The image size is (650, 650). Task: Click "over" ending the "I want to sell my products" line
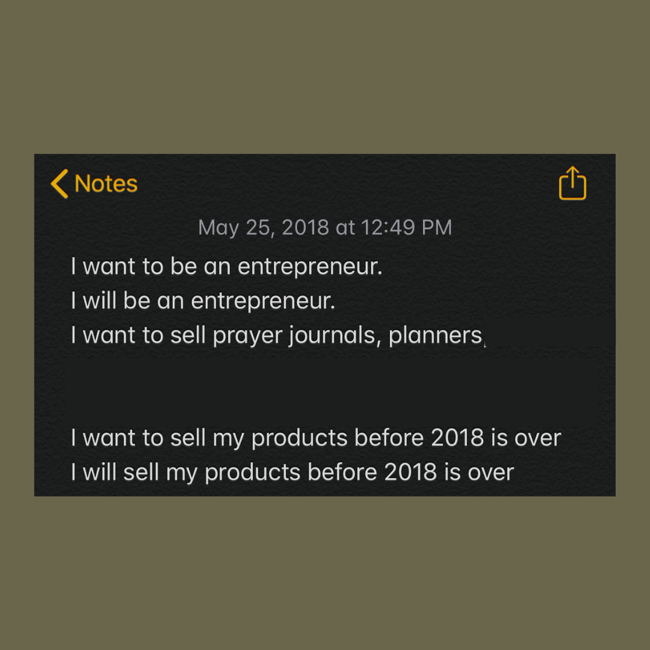[537, 438]
